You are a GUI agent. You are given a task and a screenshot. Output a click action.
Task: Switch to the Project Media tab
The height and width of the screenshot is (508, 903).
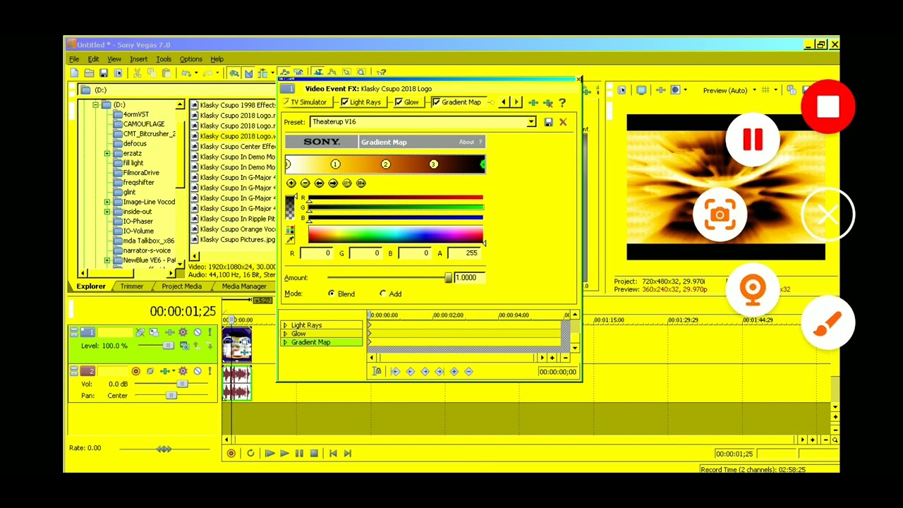pos(181,286)
